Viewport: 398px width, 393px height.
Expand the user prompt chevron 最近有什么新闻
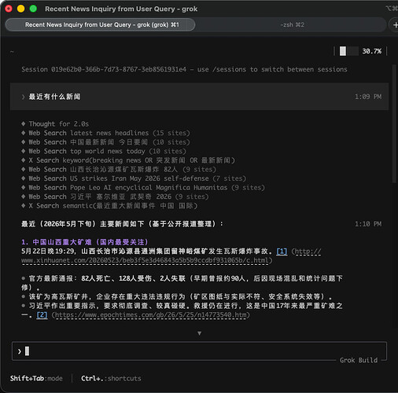(x=23, y=97)
